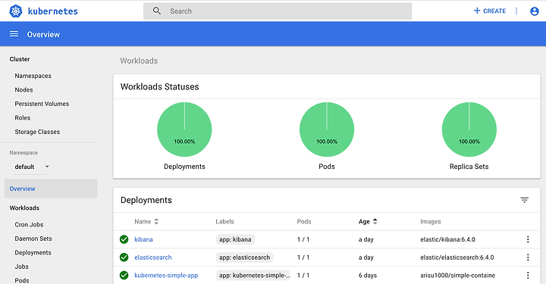Screen dimensions: 546x284
Task: Open actions menu for kubernetes-simple-app row
Action: click(528, 276)
